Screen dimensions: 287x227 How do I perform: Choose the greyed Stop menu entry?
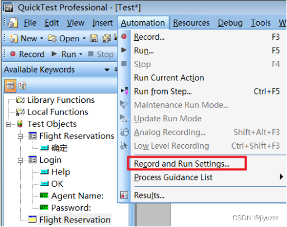click(202, 64)
